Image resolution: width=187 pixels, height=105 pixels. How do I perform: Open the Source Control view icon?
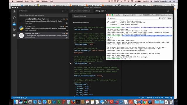point(14,23)
